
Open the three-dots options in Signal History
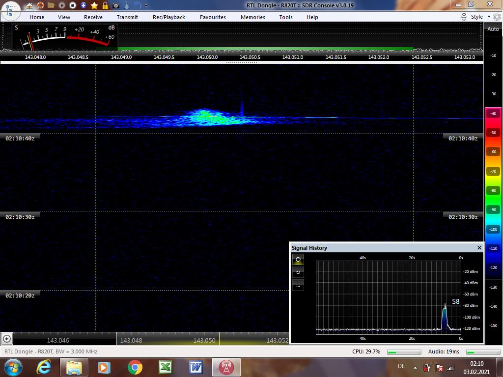tap(298, 285)
